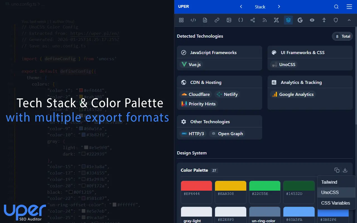357x223 pixels.
Task: Select CSS Variables export format
Action: (x=336, y=203)
